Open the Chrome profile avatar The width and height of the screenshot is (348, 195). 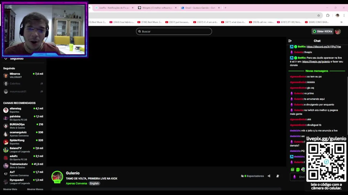tap(337, 15)
